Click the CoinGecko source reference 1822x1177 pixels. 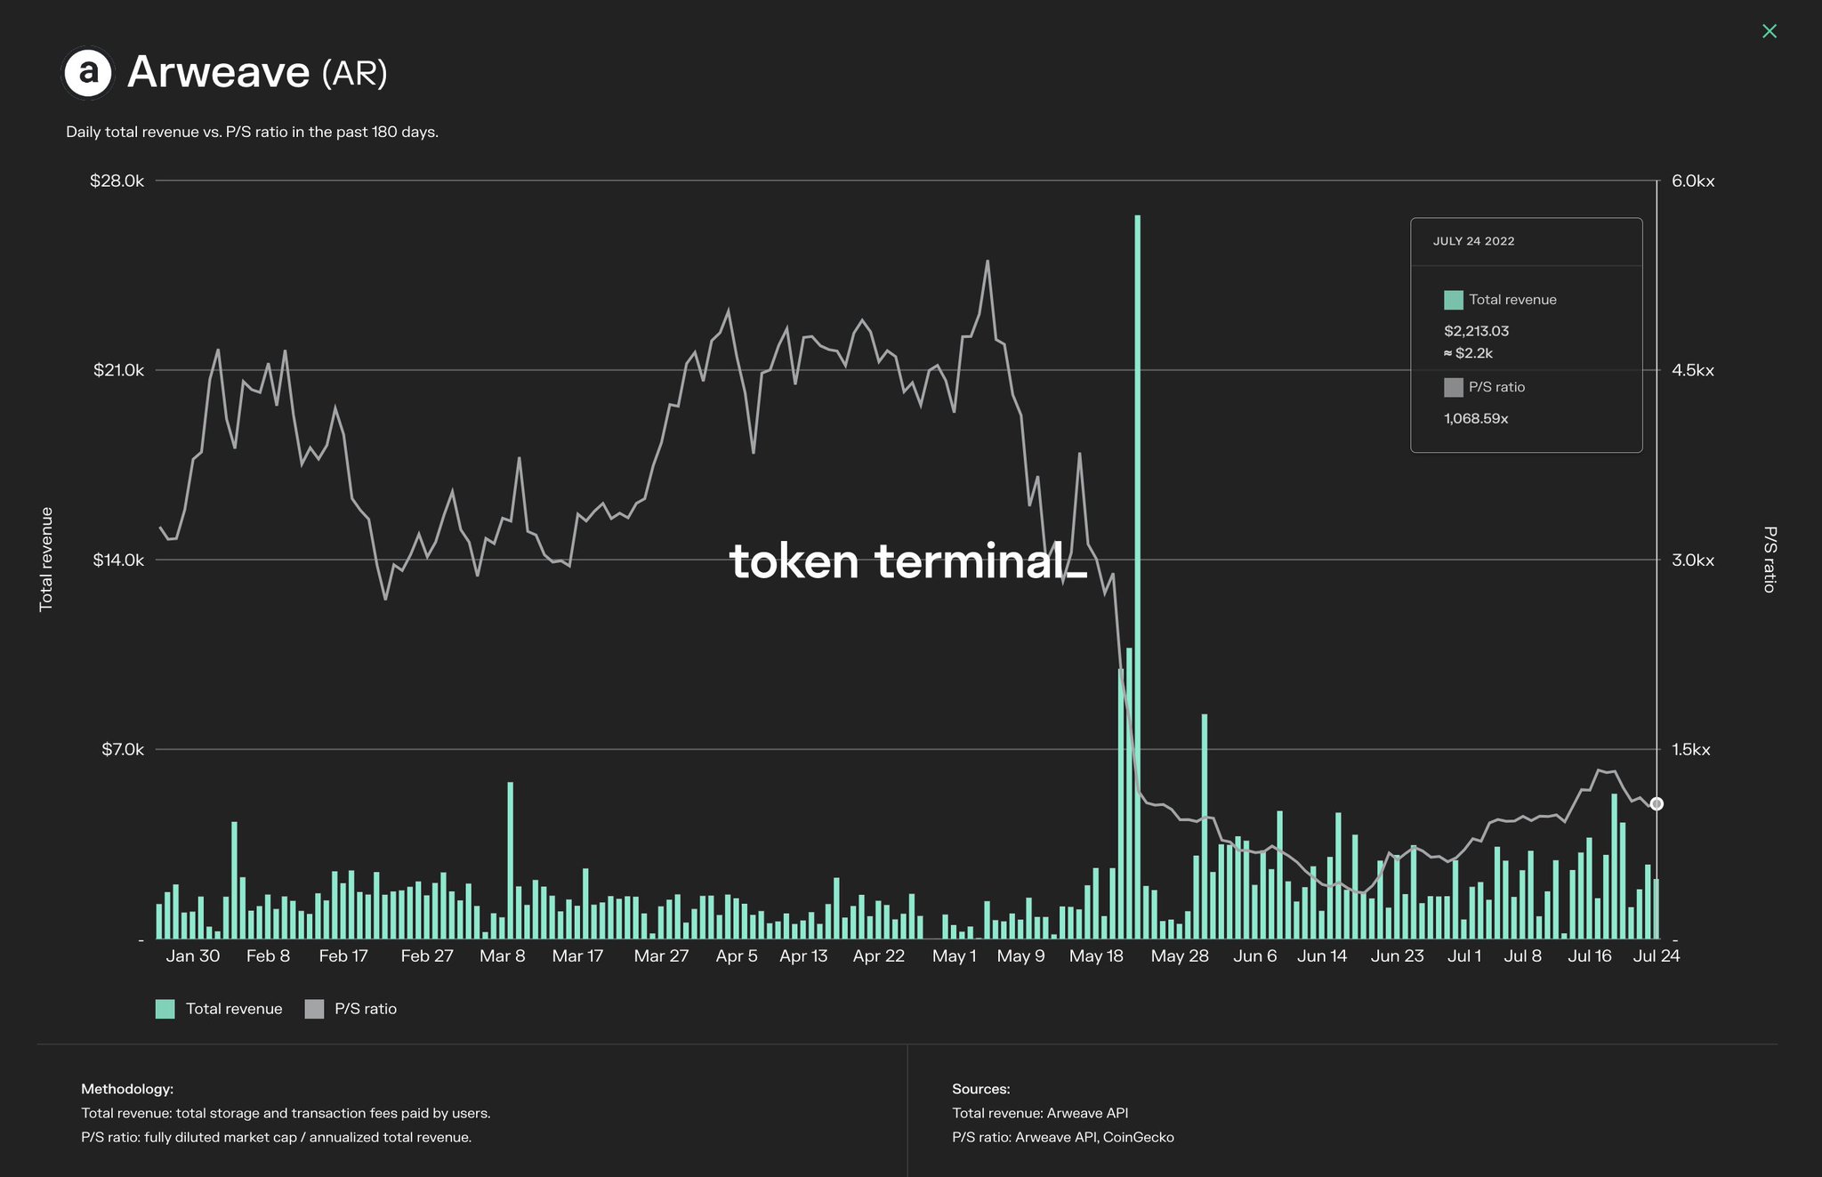click(1138, 1137)
